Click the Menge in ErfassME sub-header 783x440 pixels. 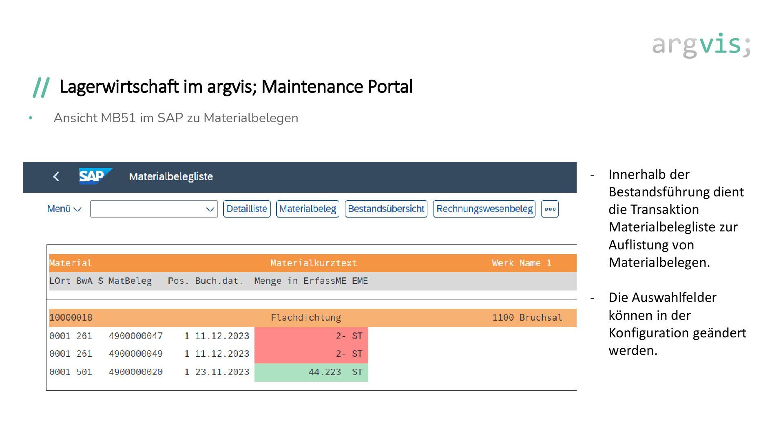[x=300, y=281]
